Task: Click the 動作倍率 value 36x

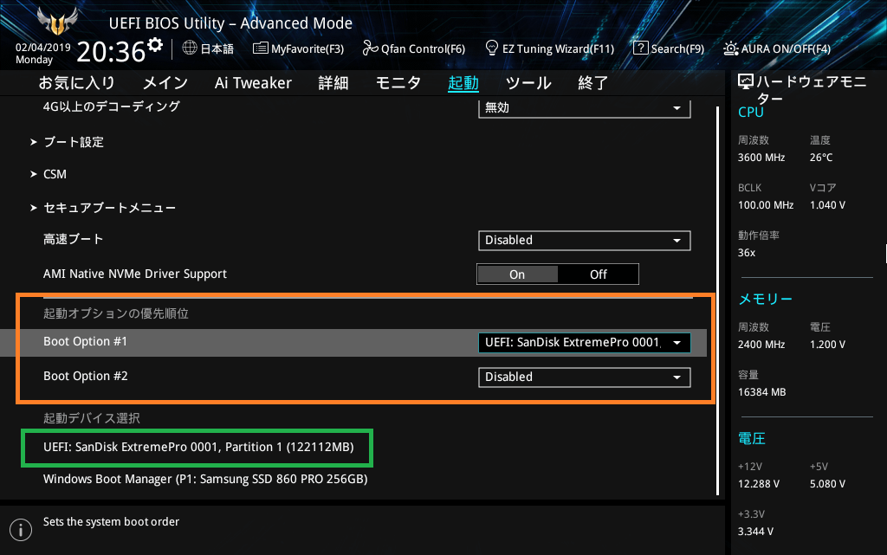Action: (x=746, y=253)
